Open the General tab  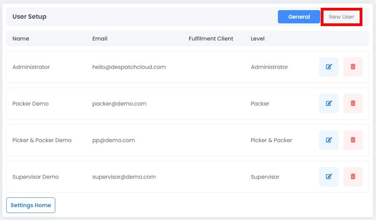pos(299,17)
